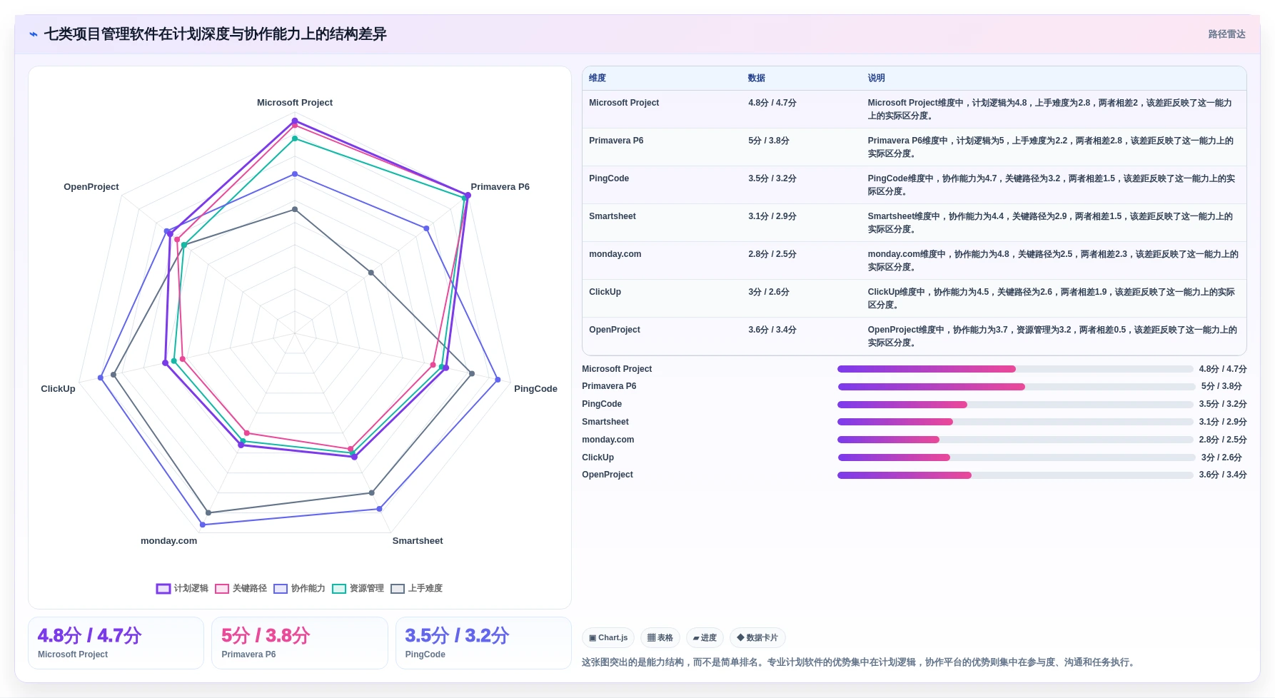1275x698 pixels.
Task: Toggle the 计划逻辑 legend series
Action: point(183,588)
